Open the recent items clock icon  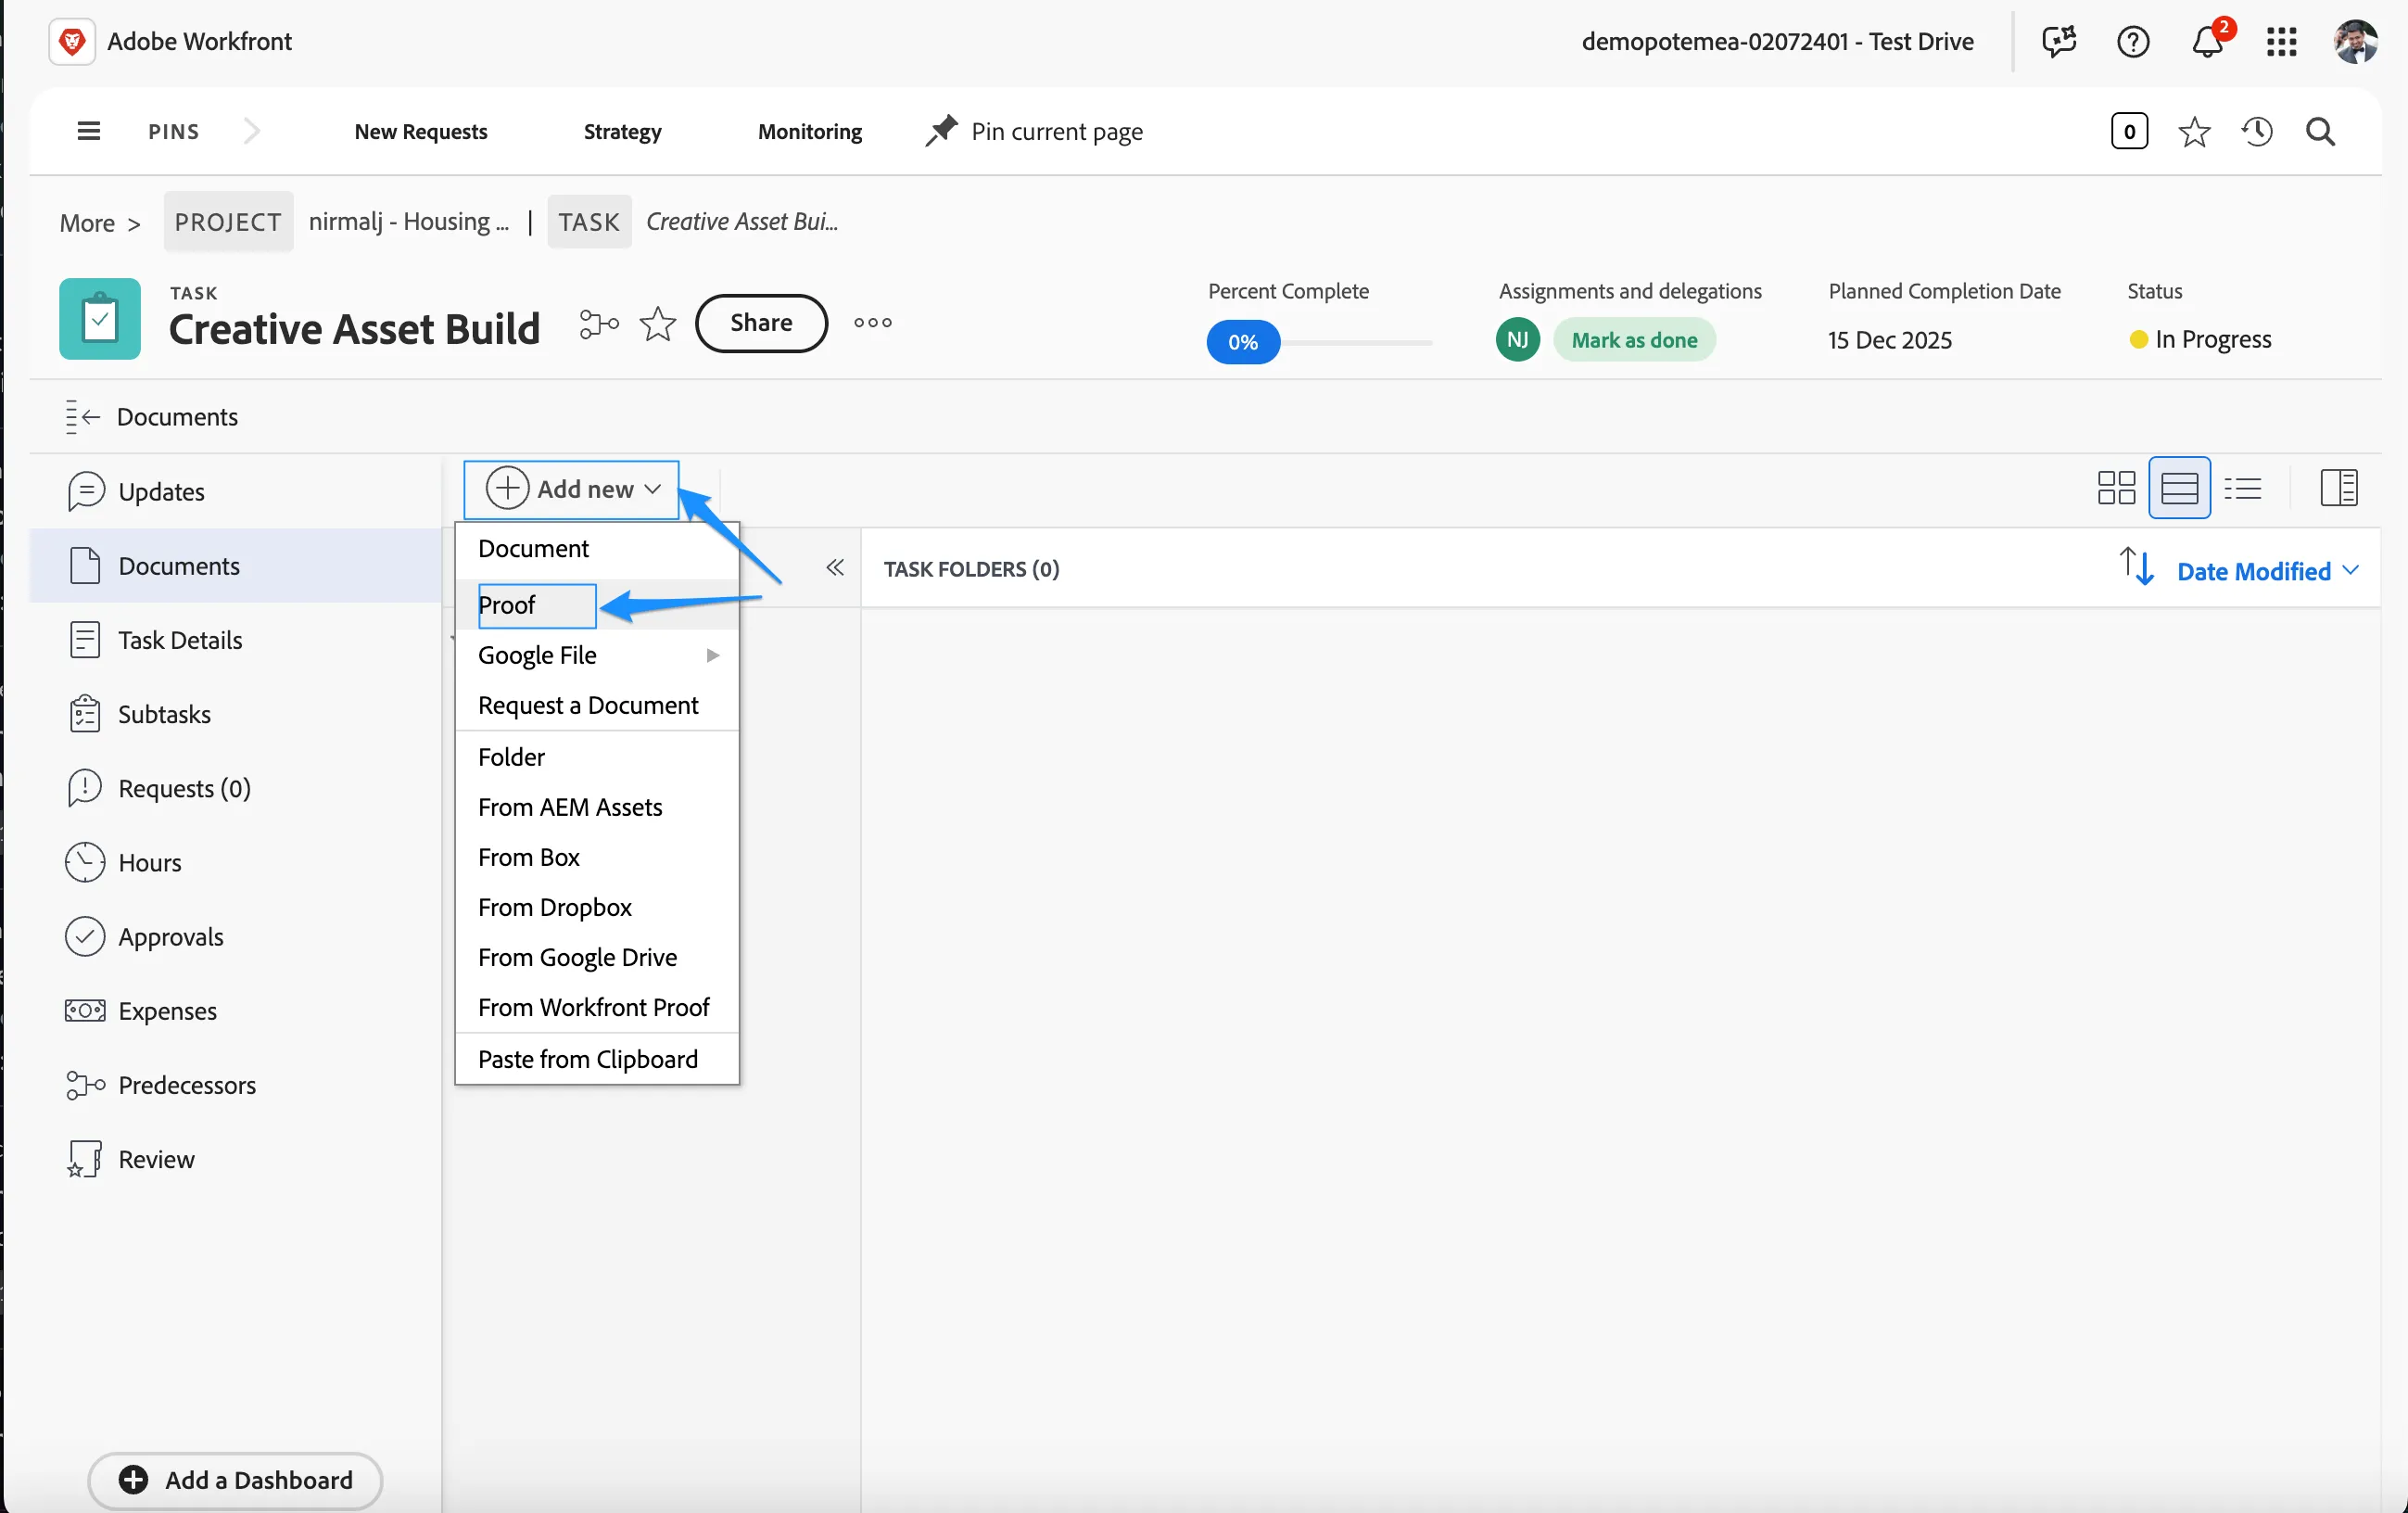[2257, 131]
